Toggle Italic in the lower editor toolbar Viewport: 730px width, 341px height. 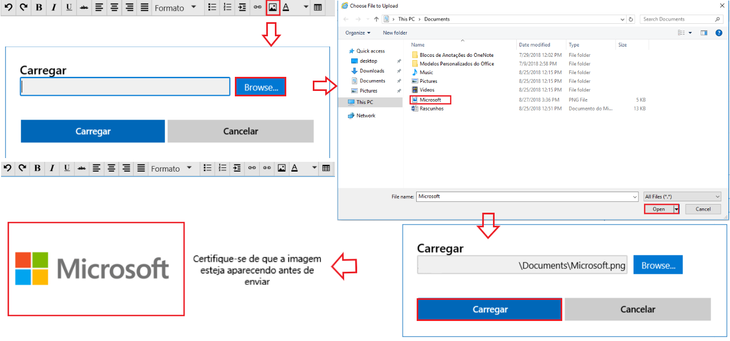[x=52, y=168]
